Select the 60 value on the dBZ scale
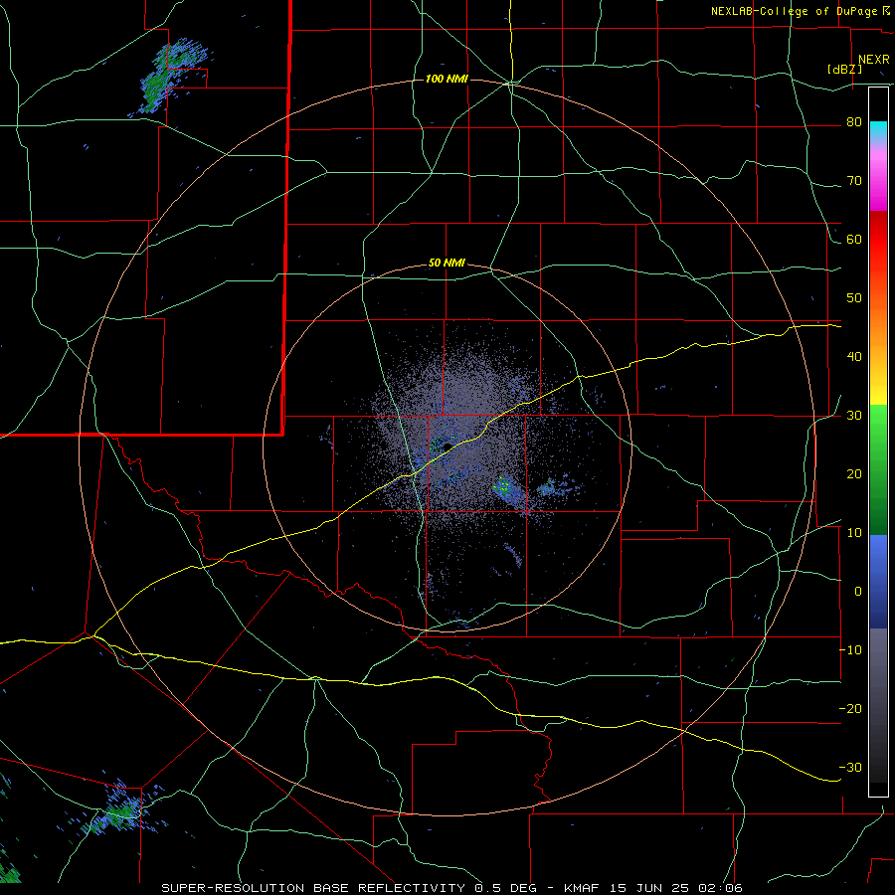 [854, 240]
